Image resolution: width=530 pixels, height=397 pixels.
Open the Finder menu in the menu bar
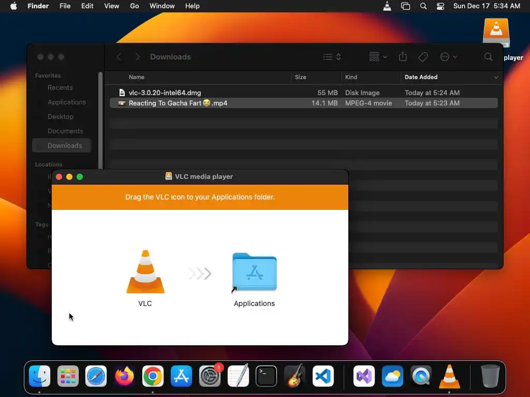38,6
